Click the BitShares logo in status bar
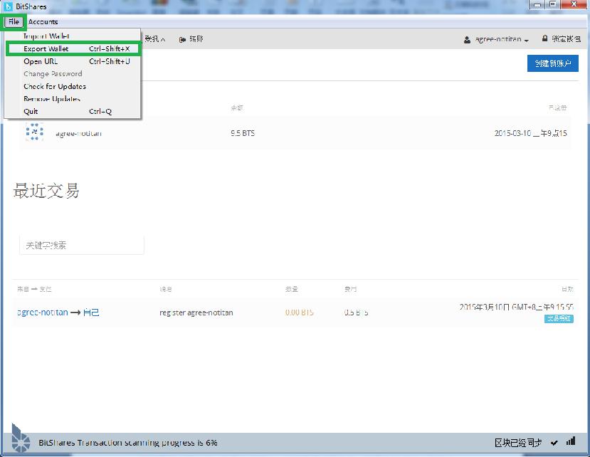The width and height of the screenshot is (590, 457). [21, 438]
